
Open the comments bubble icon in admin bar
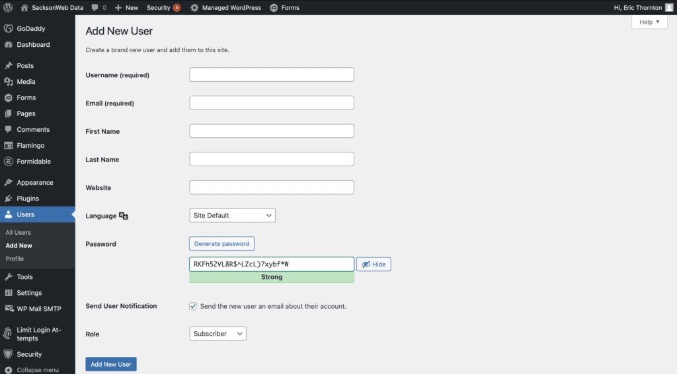pos(95,7)
